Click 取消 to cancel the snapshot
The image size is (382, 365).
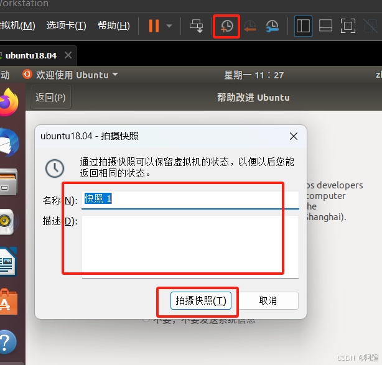tap(268, 300)
